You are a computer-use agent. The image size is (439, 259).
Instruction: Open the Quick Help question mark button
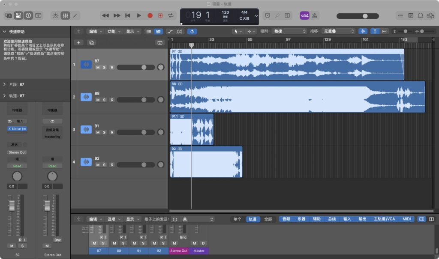28,15
